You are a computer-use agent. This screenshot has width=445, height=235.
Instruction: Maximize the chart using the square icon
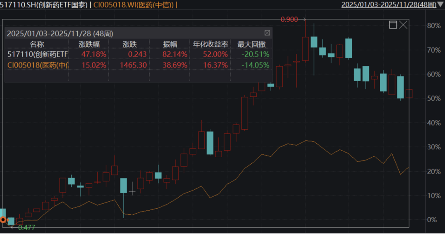coord(393,25)
